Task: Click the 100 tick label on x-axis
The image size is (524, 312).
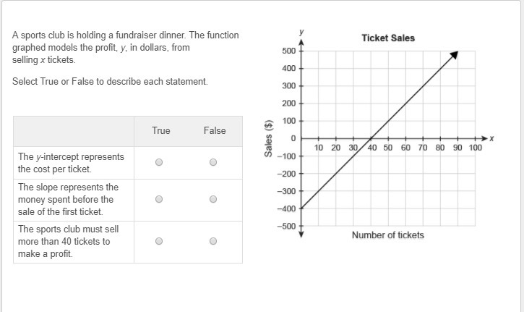Action: click(x=475, y=148)
